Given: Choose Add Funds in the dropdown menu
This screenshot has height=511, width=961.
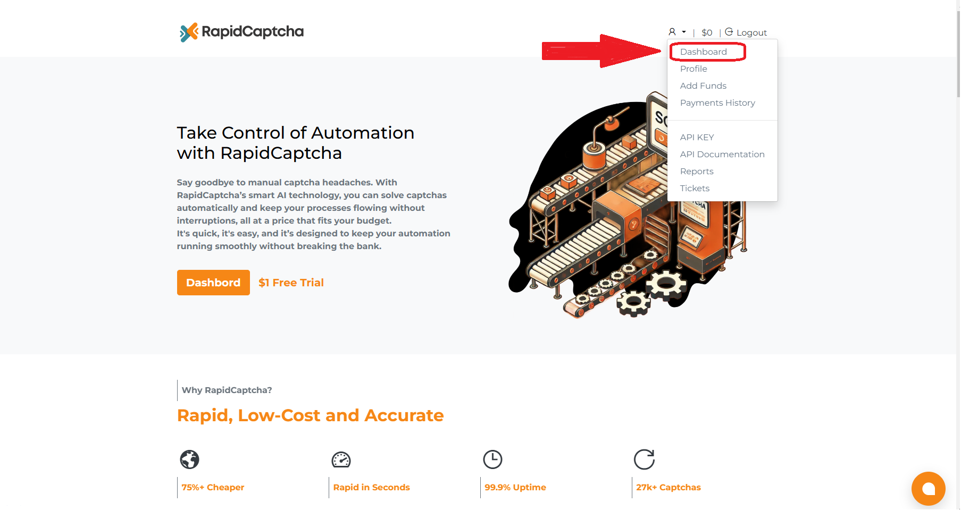Looking at the screenshot, I should [x=703, y=86].
